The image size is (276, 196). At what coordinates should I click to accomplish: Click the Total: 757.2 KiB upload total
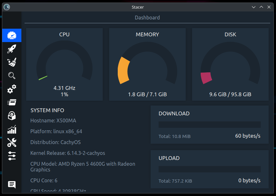175,181
